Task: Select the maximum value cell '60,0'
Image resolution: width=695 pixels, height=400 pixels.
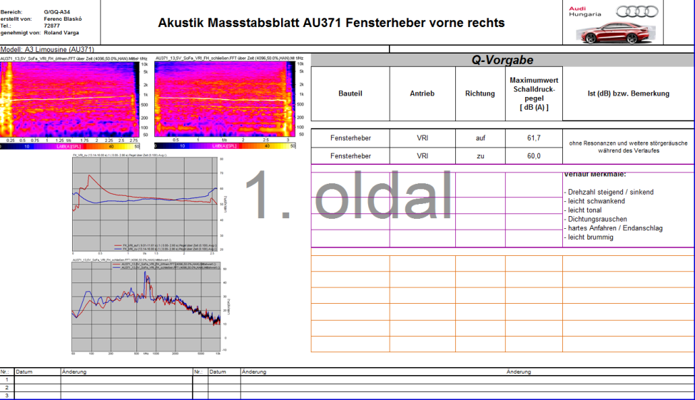Action: [534, 156]
